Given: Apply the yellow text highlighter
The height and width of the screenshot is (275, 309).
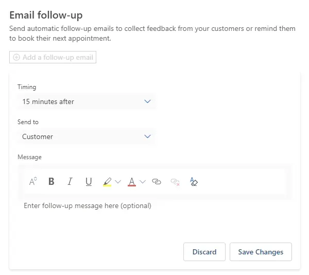Looking at the screenshot, I should click(x=107, y=181).
